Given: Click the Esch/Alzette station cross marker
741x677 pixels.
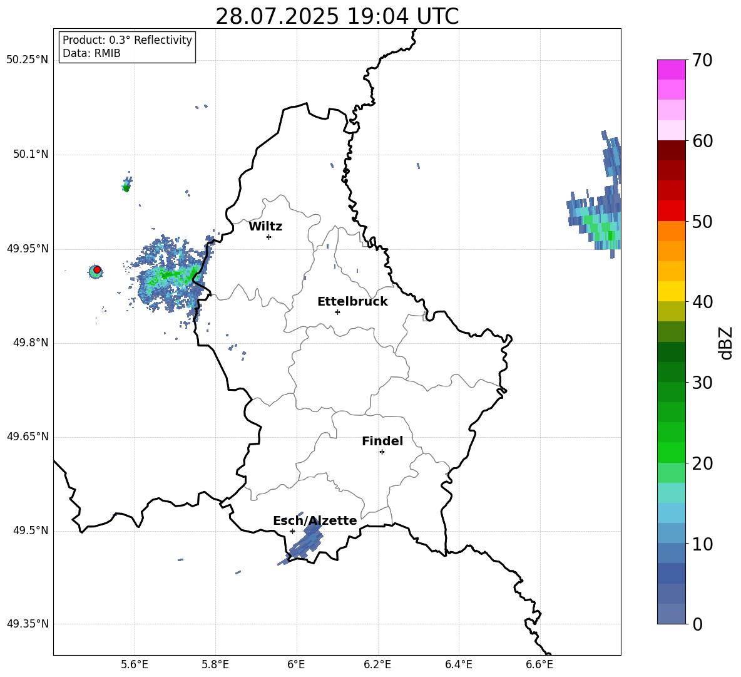Looking at the screenshot, I should 292,531.
